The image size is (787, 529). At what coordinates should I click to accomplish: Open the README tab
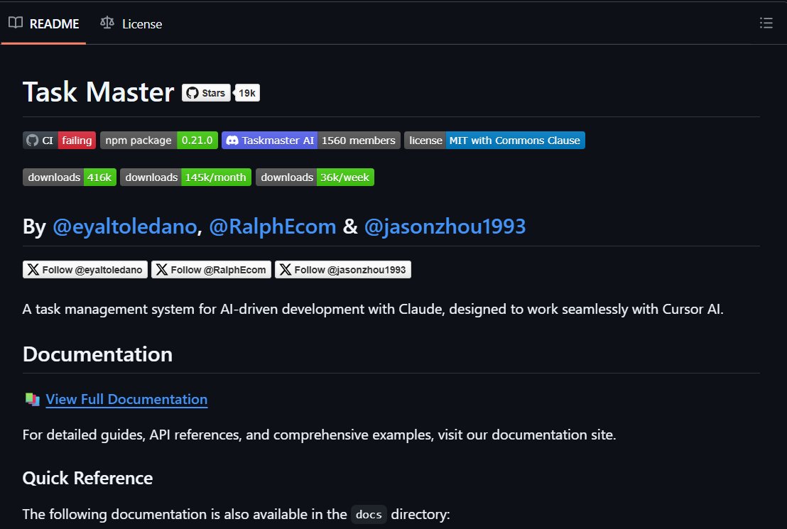click(x=43, y=23)
